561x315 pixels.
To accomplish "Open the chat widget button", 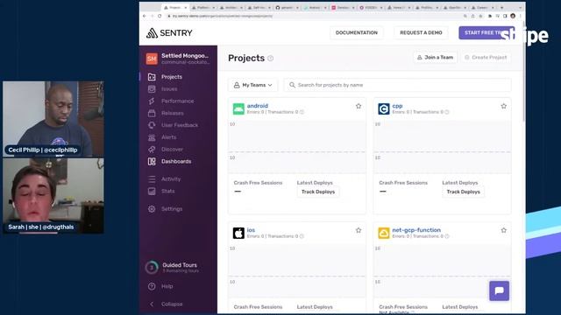I will tap(499, 290).
